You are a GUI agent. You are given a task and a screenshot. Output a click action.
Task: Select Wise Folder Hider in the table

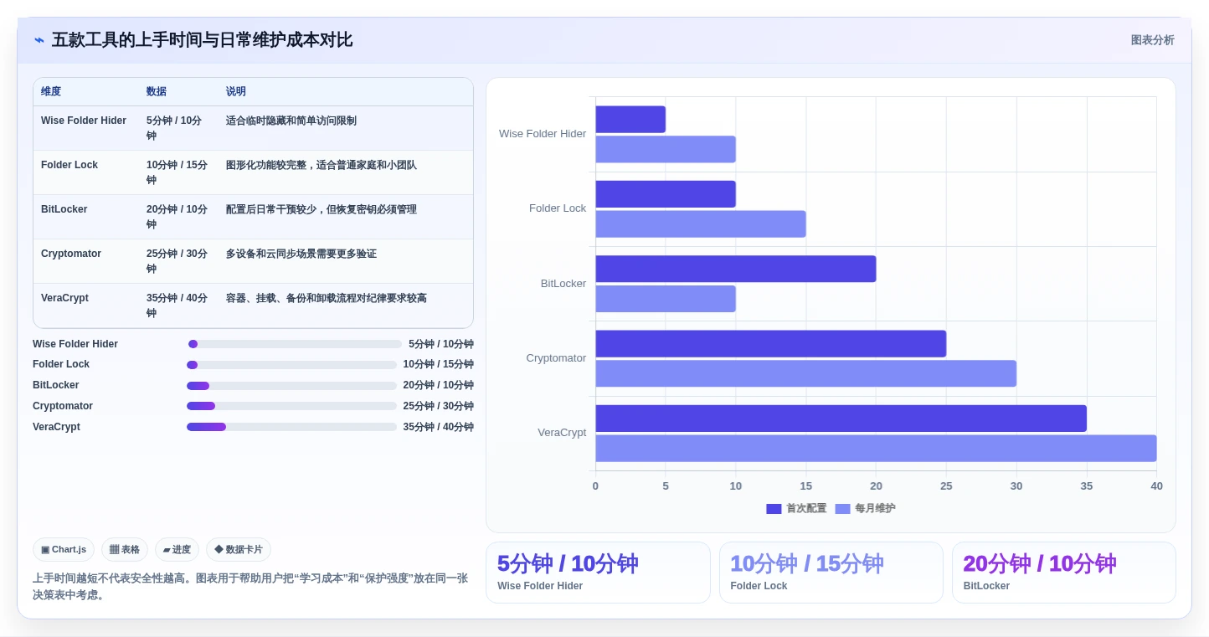(x=84, y=121)
